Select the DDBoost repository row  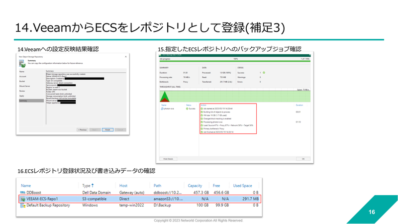point(139,193)
